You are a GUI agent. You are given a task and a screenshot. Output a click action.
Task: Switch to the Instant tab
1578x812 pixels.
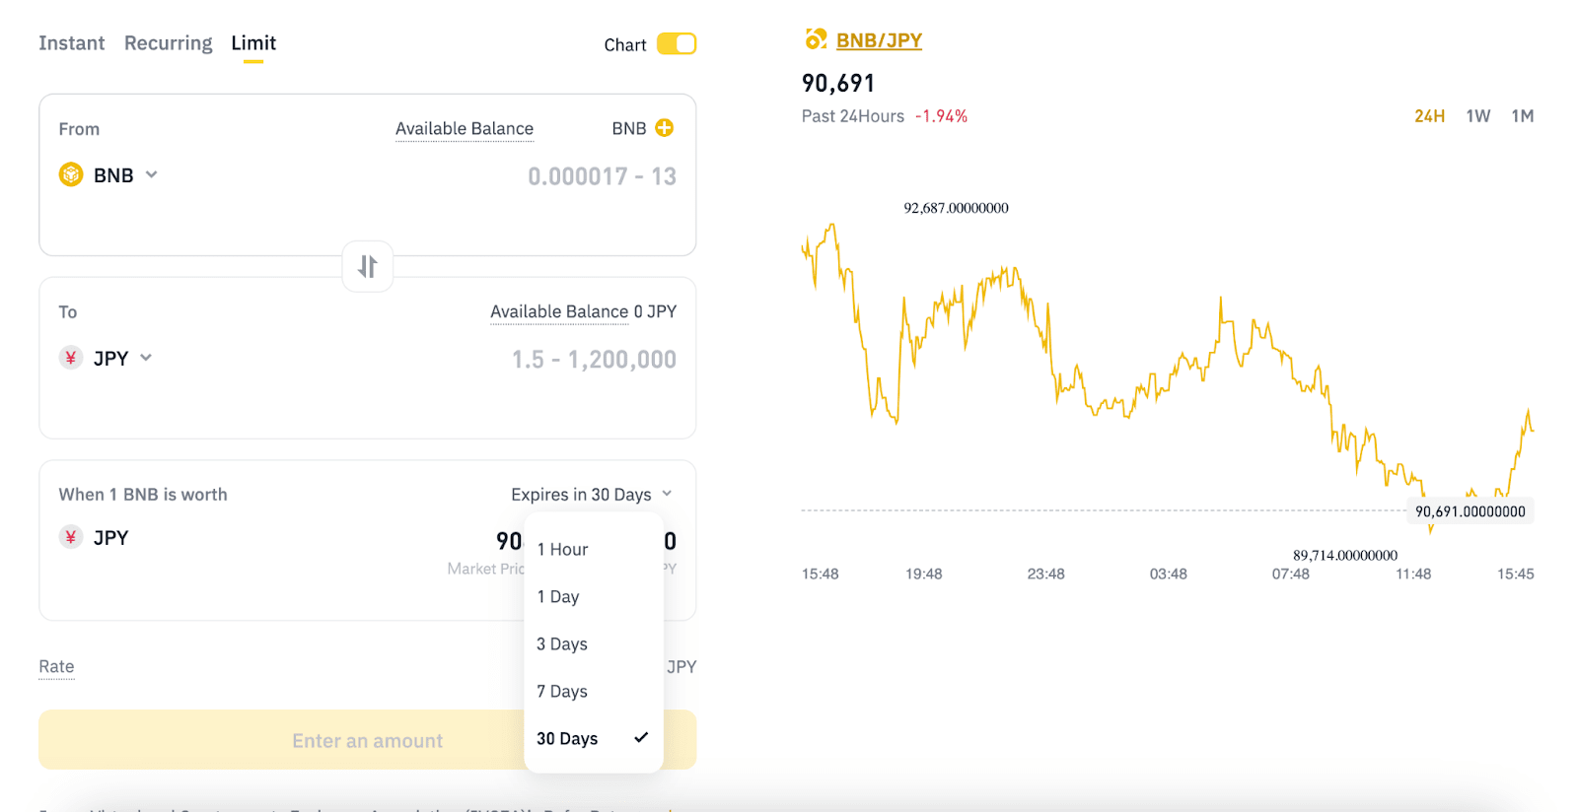tap(72, 43)
